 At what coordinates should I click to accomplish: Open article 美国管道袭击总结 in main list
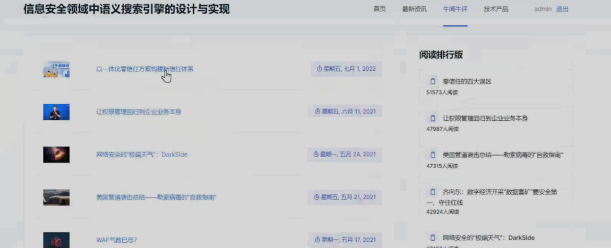[x=156, y=197]
